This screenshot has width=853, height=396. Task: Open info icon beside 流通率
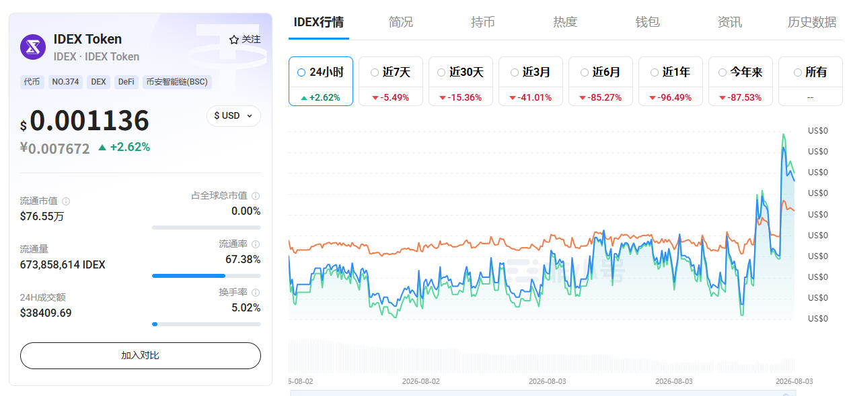click(x=256, y=244)
